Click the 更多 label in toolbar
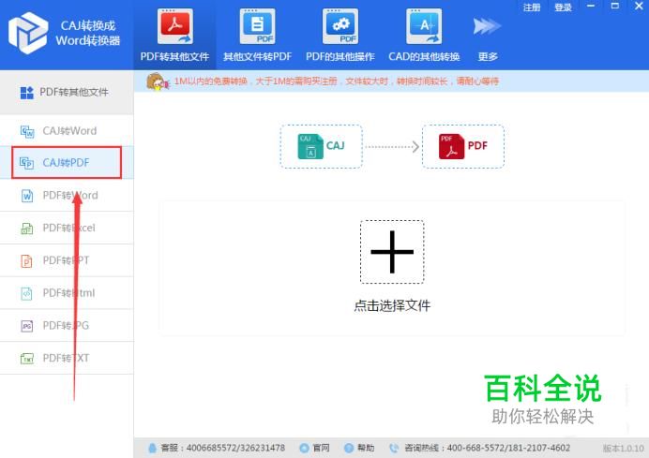The width and height of the screenshot is (649, 458). pyautogui.click(x=488, y=56)
